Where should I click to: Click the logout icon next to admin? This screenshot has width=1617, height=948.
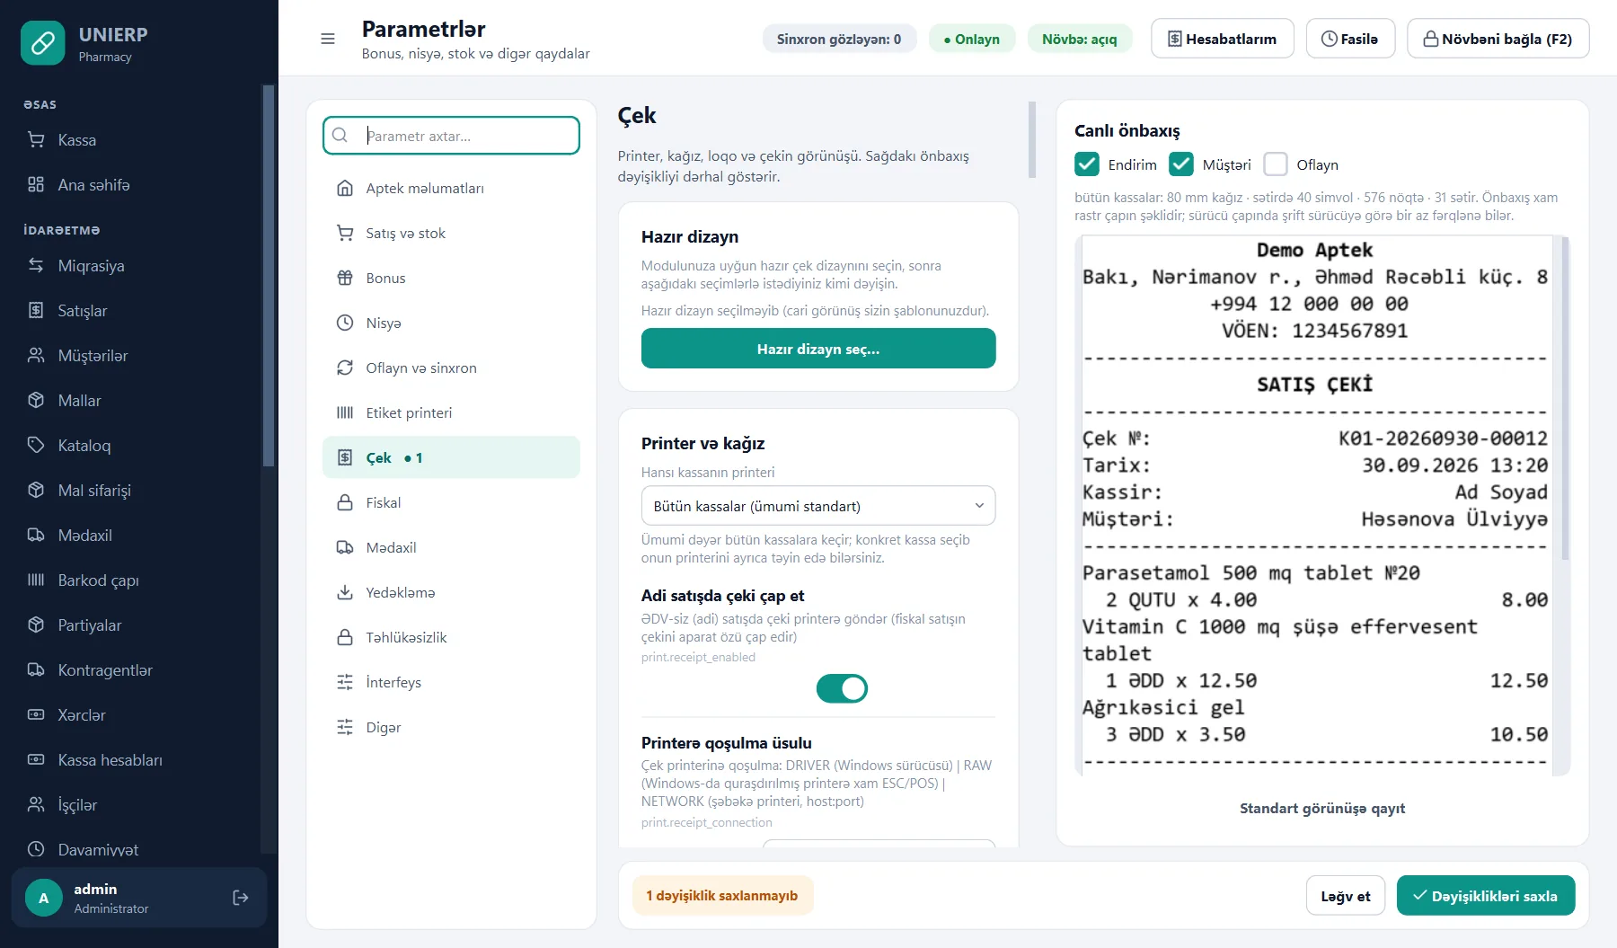(x=241, y=898)
